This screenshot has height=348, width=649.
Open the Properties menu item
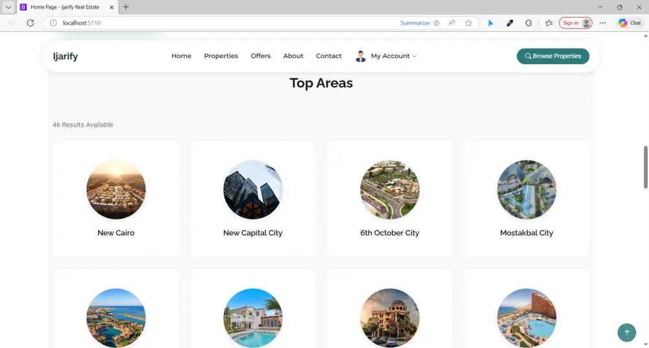(x=221, y=56)
